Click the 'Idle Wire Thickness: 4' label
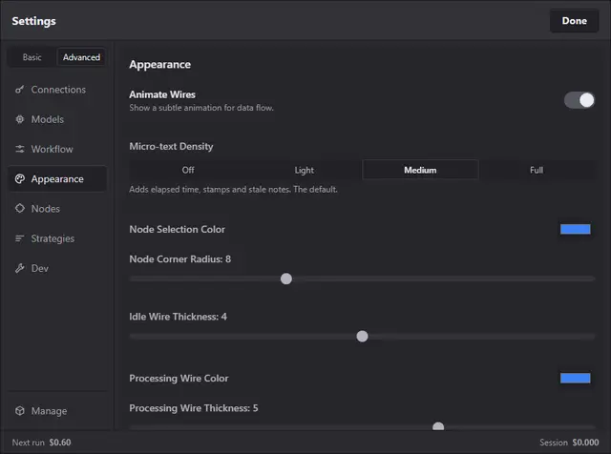The image size is (611, 454). pos(179,317)
